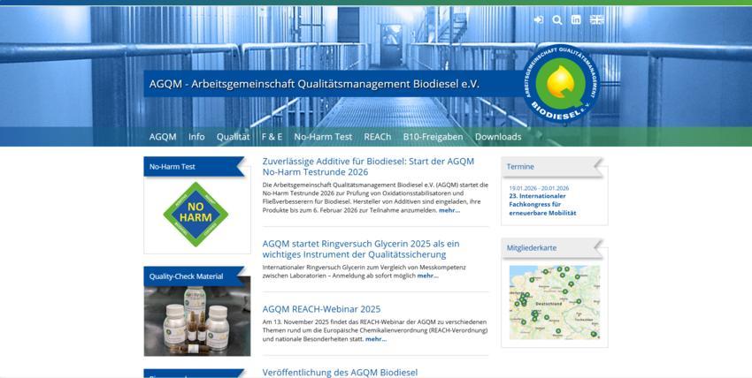Open Ringversuch Glycerin 2025 headline
Image resolution: width=752 pixels, height=378 pixels.
[x=361, y=249]
